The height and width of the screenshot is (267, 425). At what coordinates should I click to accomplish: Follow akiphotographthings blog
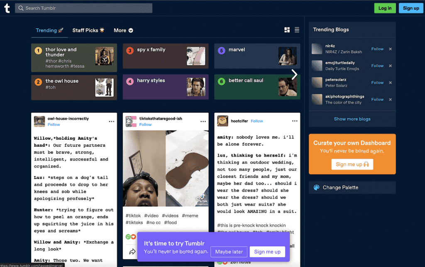(x=377, y=100)
